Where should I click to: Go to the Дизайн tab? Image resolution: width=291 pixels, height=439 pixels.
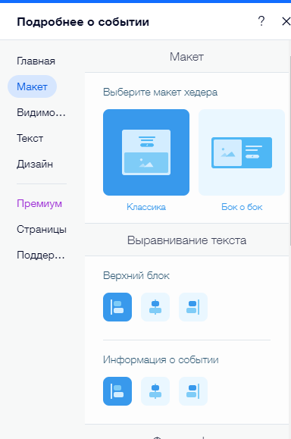[35, 164]
